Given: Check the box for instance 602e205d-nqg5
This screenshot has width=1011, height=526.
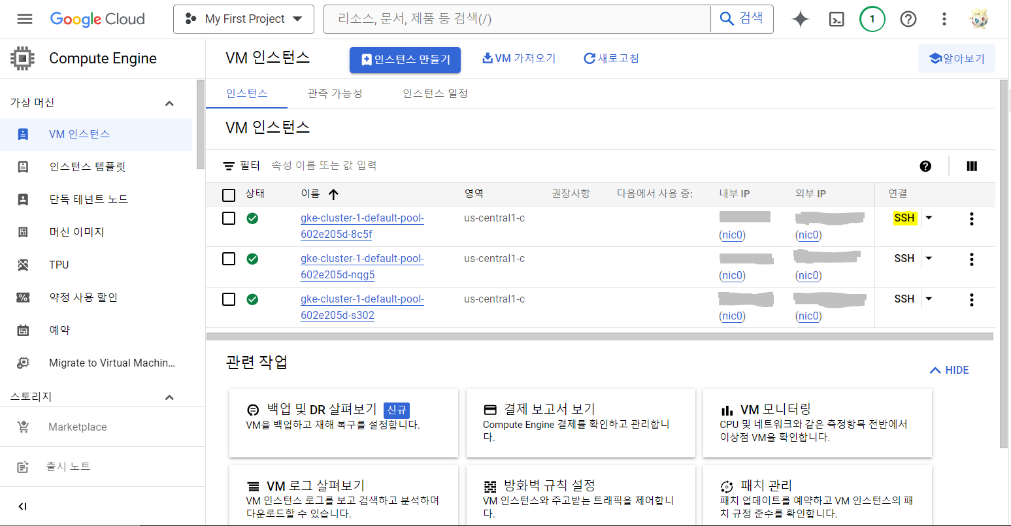Looking at the screenshot, I should (x=229, y=259).
